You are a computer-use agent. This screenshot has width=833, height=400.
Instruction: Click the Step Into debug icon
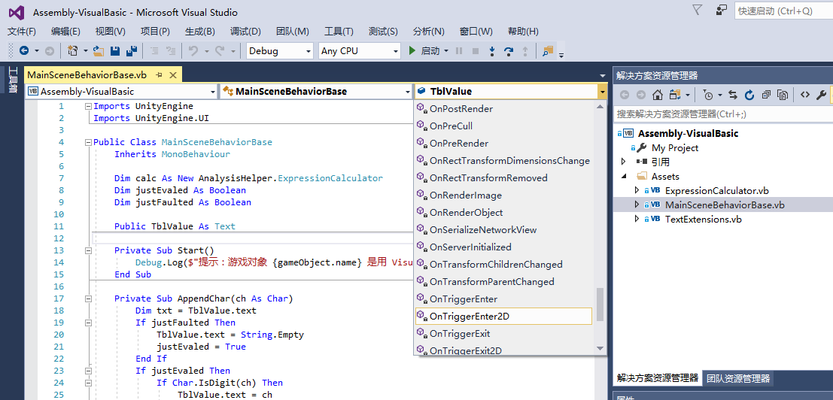tap(492, 51)
